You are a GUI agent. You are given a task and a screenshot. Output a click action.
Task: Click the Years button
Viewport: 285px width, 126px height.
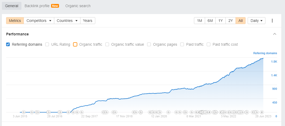(88, 21)
